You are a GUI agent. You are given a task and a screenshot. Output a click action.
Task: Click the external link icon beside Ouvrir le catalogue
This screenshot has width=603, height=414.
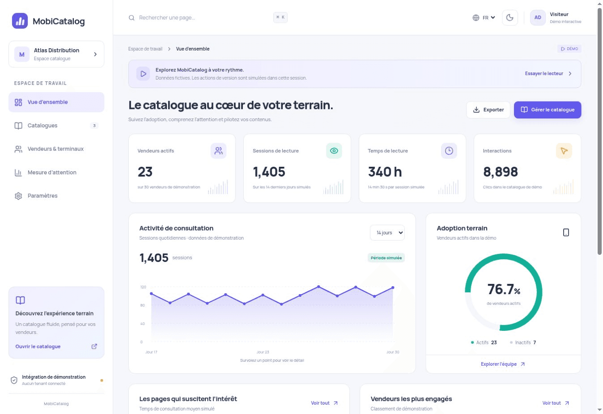coord(94,346)
